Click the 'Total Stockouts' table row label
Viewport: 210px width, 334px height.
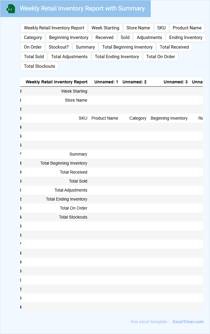coord(73,217)
